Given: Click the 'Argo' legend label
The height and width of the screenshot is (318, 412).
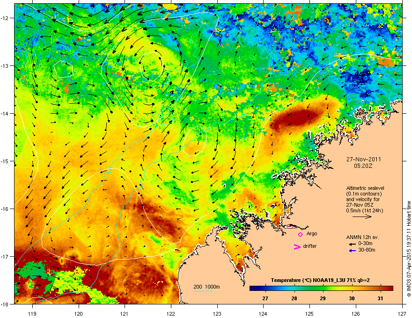Looking at the screenshot, I should tap(312, 233).
